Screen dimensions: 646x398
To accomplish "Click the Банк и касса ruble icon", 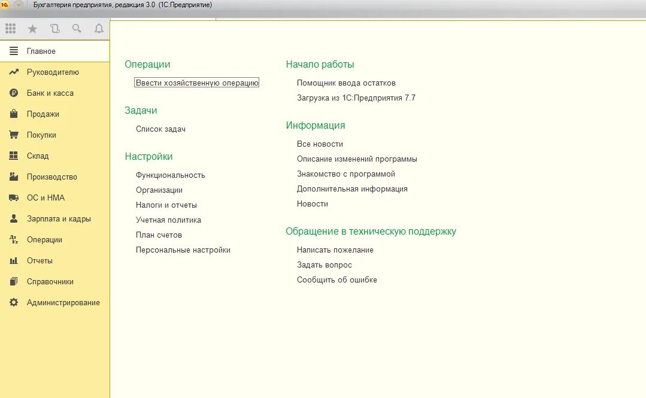I will tap(14, 93).
